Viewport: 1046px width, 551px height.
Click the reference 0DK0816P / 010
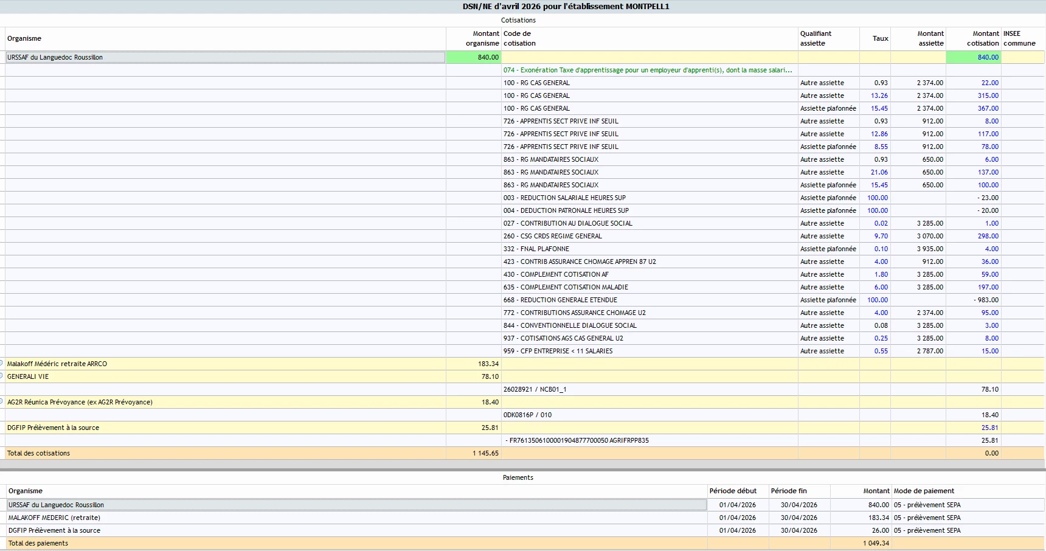527,415
